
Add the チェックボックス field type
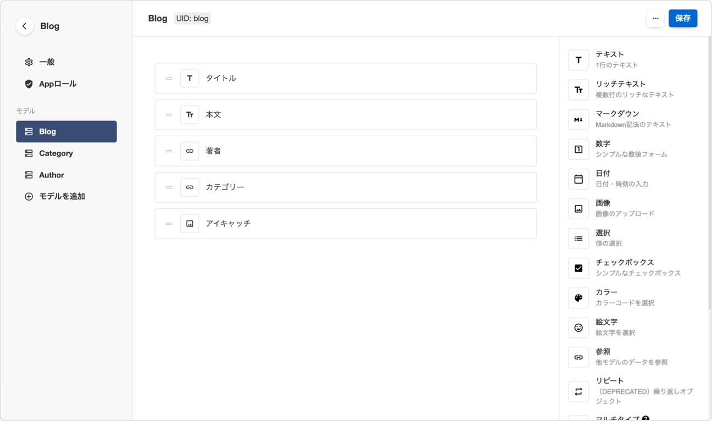pos(578,268)
